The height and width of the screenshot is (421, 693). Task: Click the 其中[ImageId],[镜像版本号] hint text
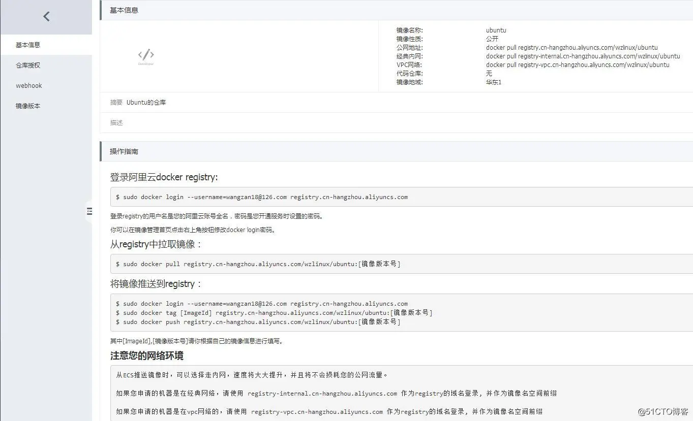pyautogui.click(x=198, y=341)
